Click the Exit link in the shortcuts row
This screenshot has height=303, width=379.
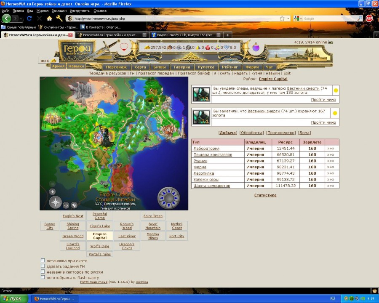(x=287, y=73)
